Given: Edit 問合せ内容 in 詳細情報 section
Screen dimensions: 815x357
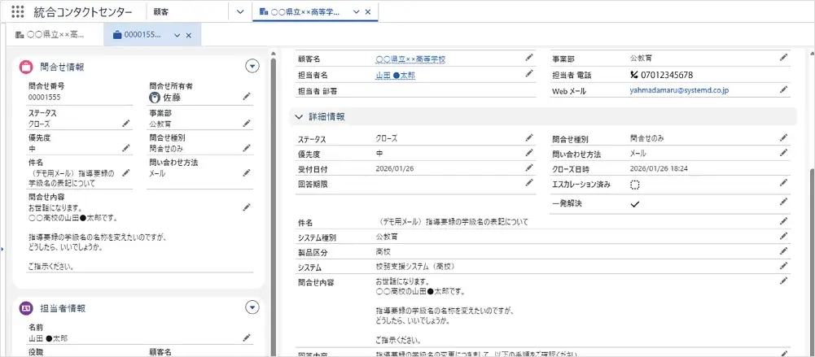Looking at the screenshot, I should pyautogui.click(x=784, y=281).
